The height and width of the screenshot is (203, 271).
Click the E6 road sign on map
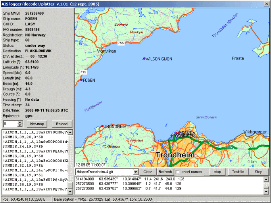coord(229,147)
